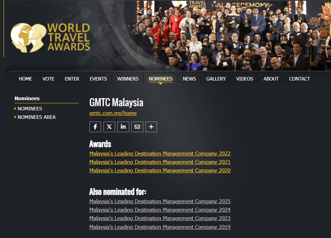View the 2024 Destination Management Company nomination
Image resolution: width=331 pixels, height=238 pixels.
click(x=160, y=210)
